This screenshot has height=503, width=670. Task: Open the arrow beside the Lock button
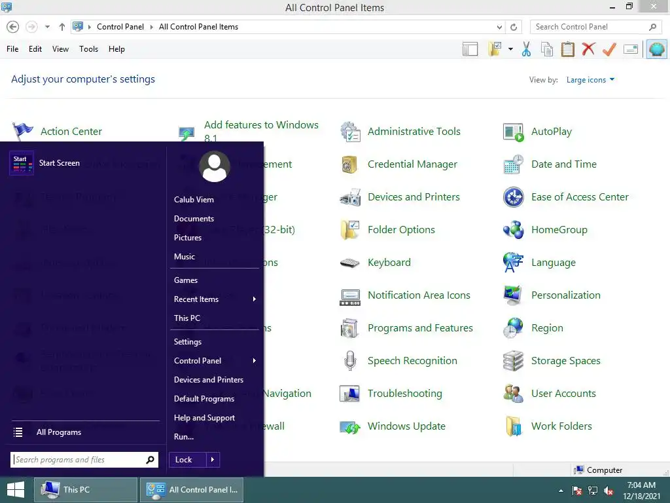point(213,460)
